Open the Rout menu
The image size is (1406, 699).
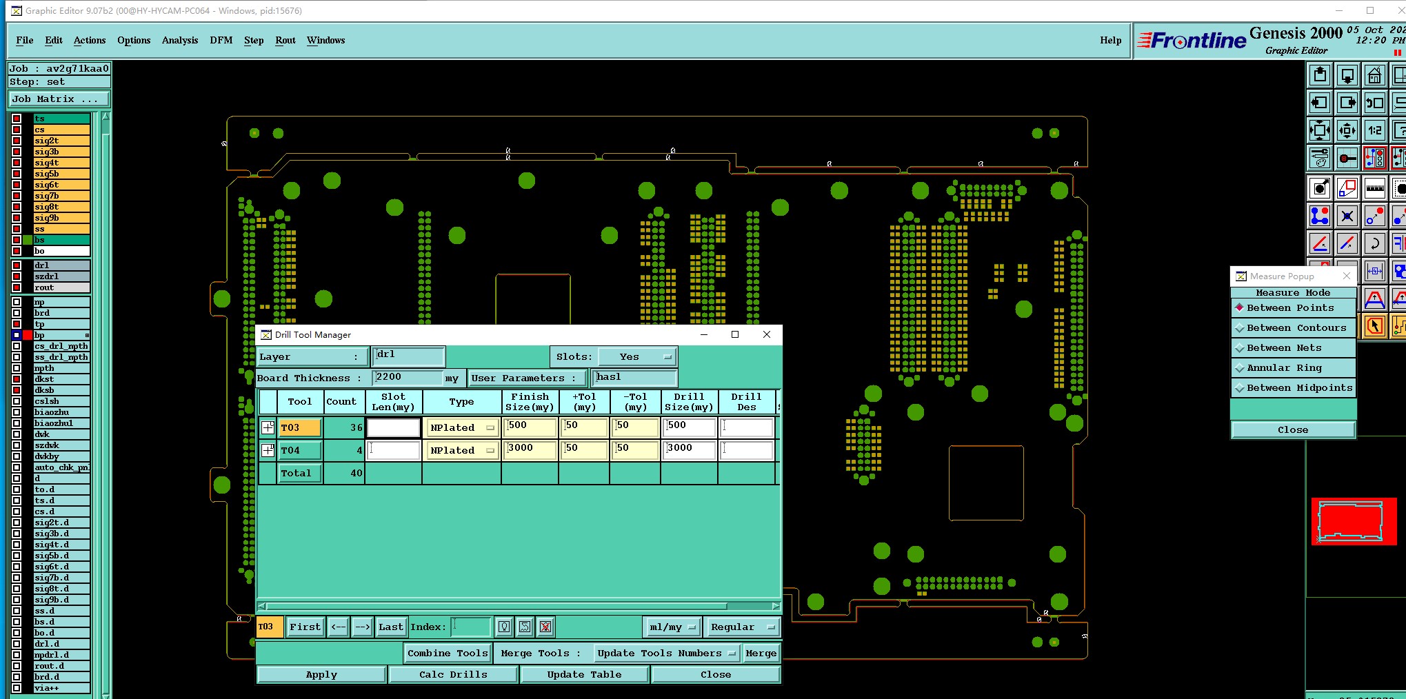[x=285, y=41]
